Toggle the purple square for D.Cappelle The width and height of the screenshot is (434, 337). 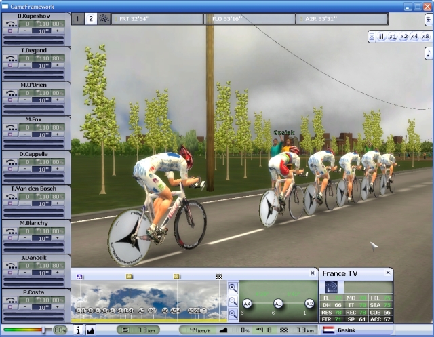click(9, 170)
